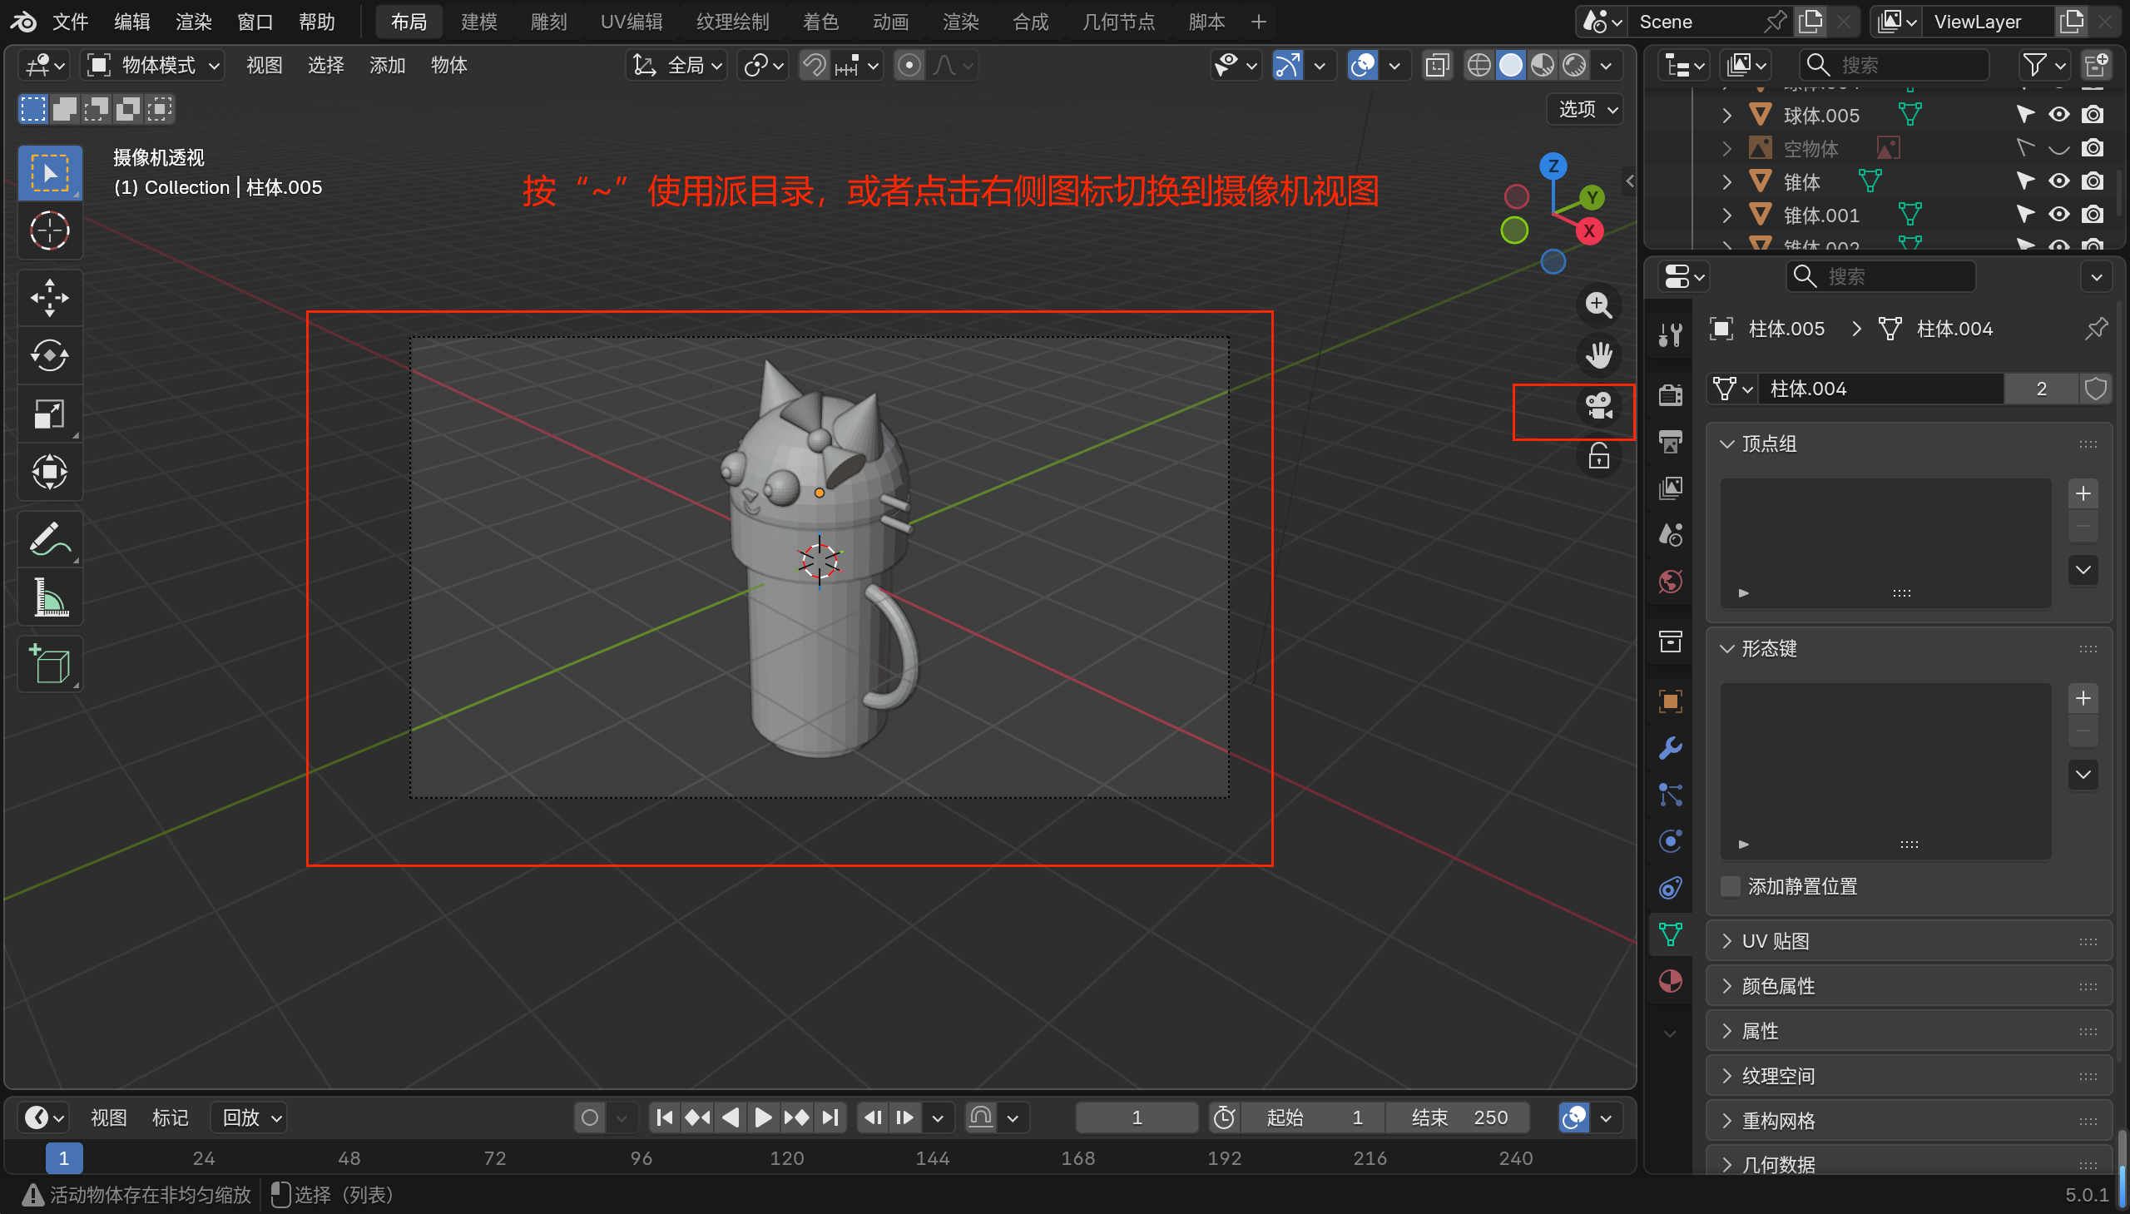Open the Material properties tab
Viewport: 2130px width, 1214px height.
pyautogui.click(x=1670, y=981)
